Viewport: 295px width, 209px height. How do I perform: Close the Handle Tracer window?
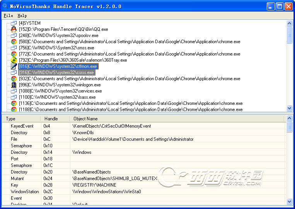tap(288, 7)
